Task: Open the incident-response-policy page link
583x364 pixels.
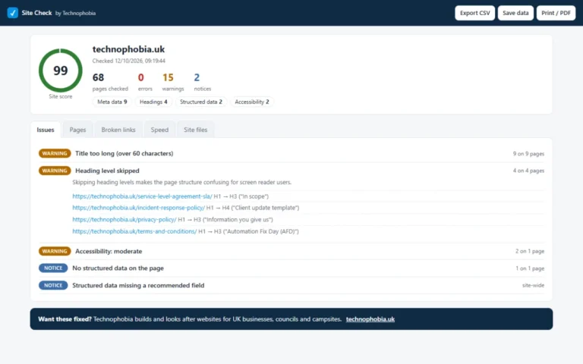Action: pos(138,208)
